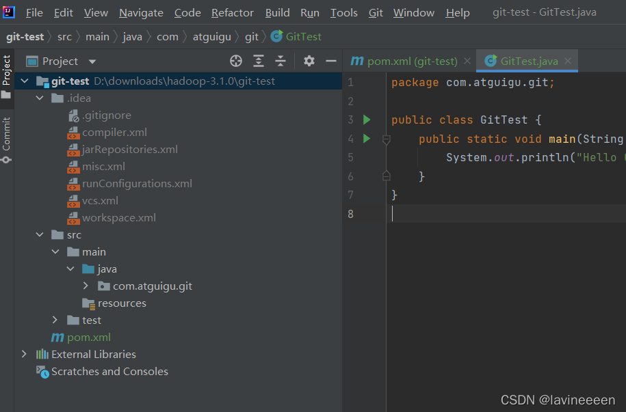Hide the Project tool window
The width and height of the screenshot is (626, 412).
(331, 61)
